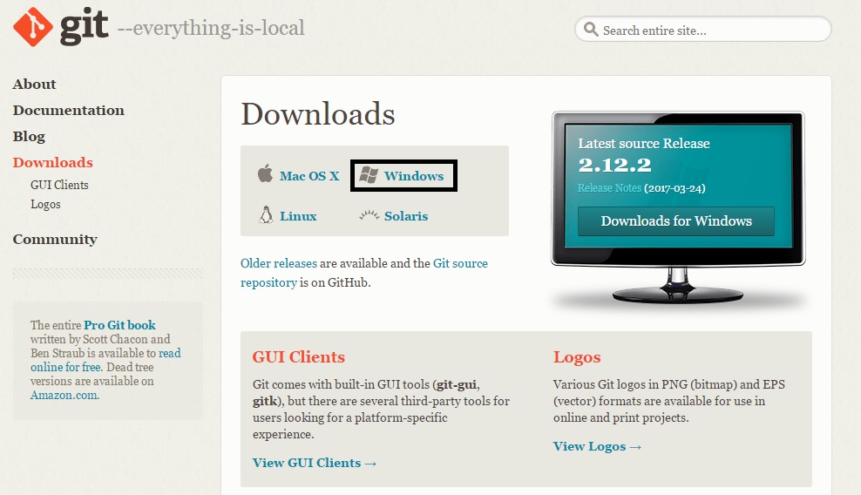Click the Linux penguin icon
Screen dimensions: 861x495
266,214
